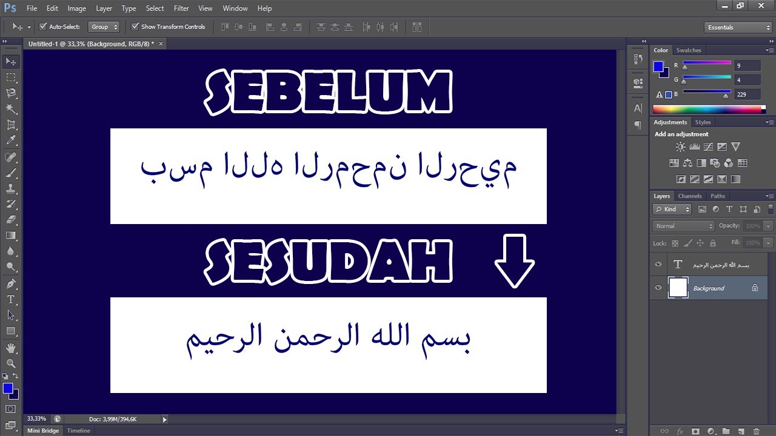This screenshot has width=776, height=436.
Task: Switch to the Swatches tab
Action: click(689, 50)
